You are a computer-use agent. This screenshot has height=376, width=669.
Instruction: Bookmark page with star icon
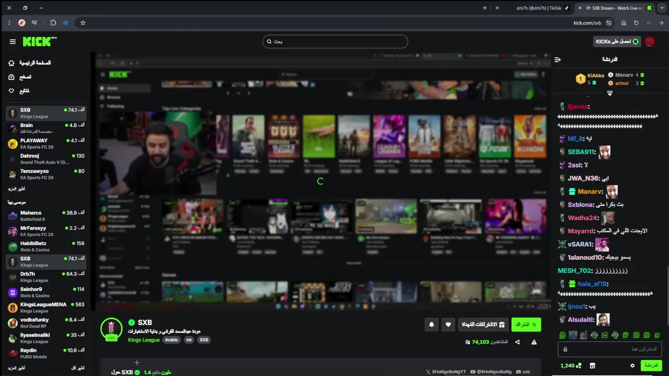tap(83, 23)
